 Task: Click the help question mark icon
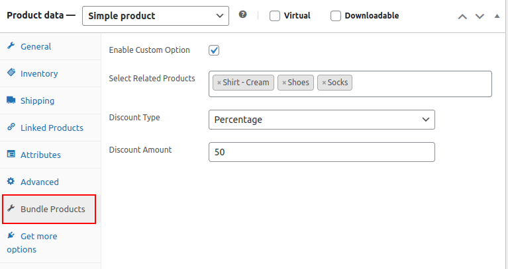tap(243, 15)
